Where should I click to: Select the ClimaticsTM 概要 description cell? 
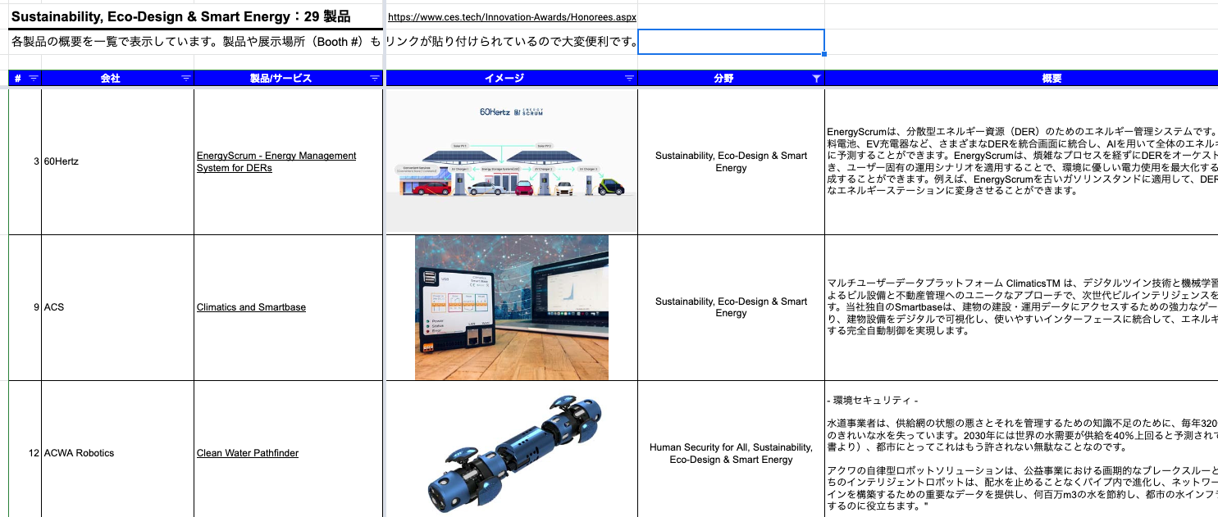coord(1021,307)
